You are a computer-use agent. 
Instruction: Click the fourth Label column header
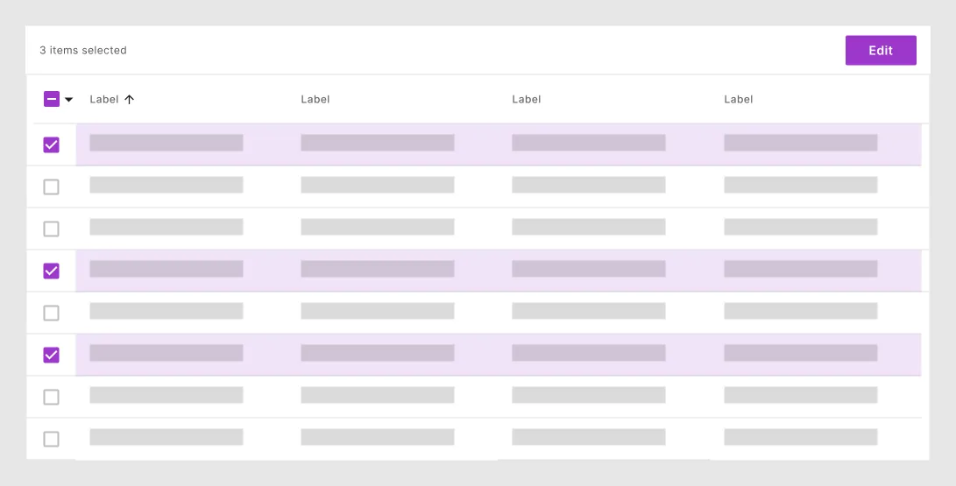point(739,99)
